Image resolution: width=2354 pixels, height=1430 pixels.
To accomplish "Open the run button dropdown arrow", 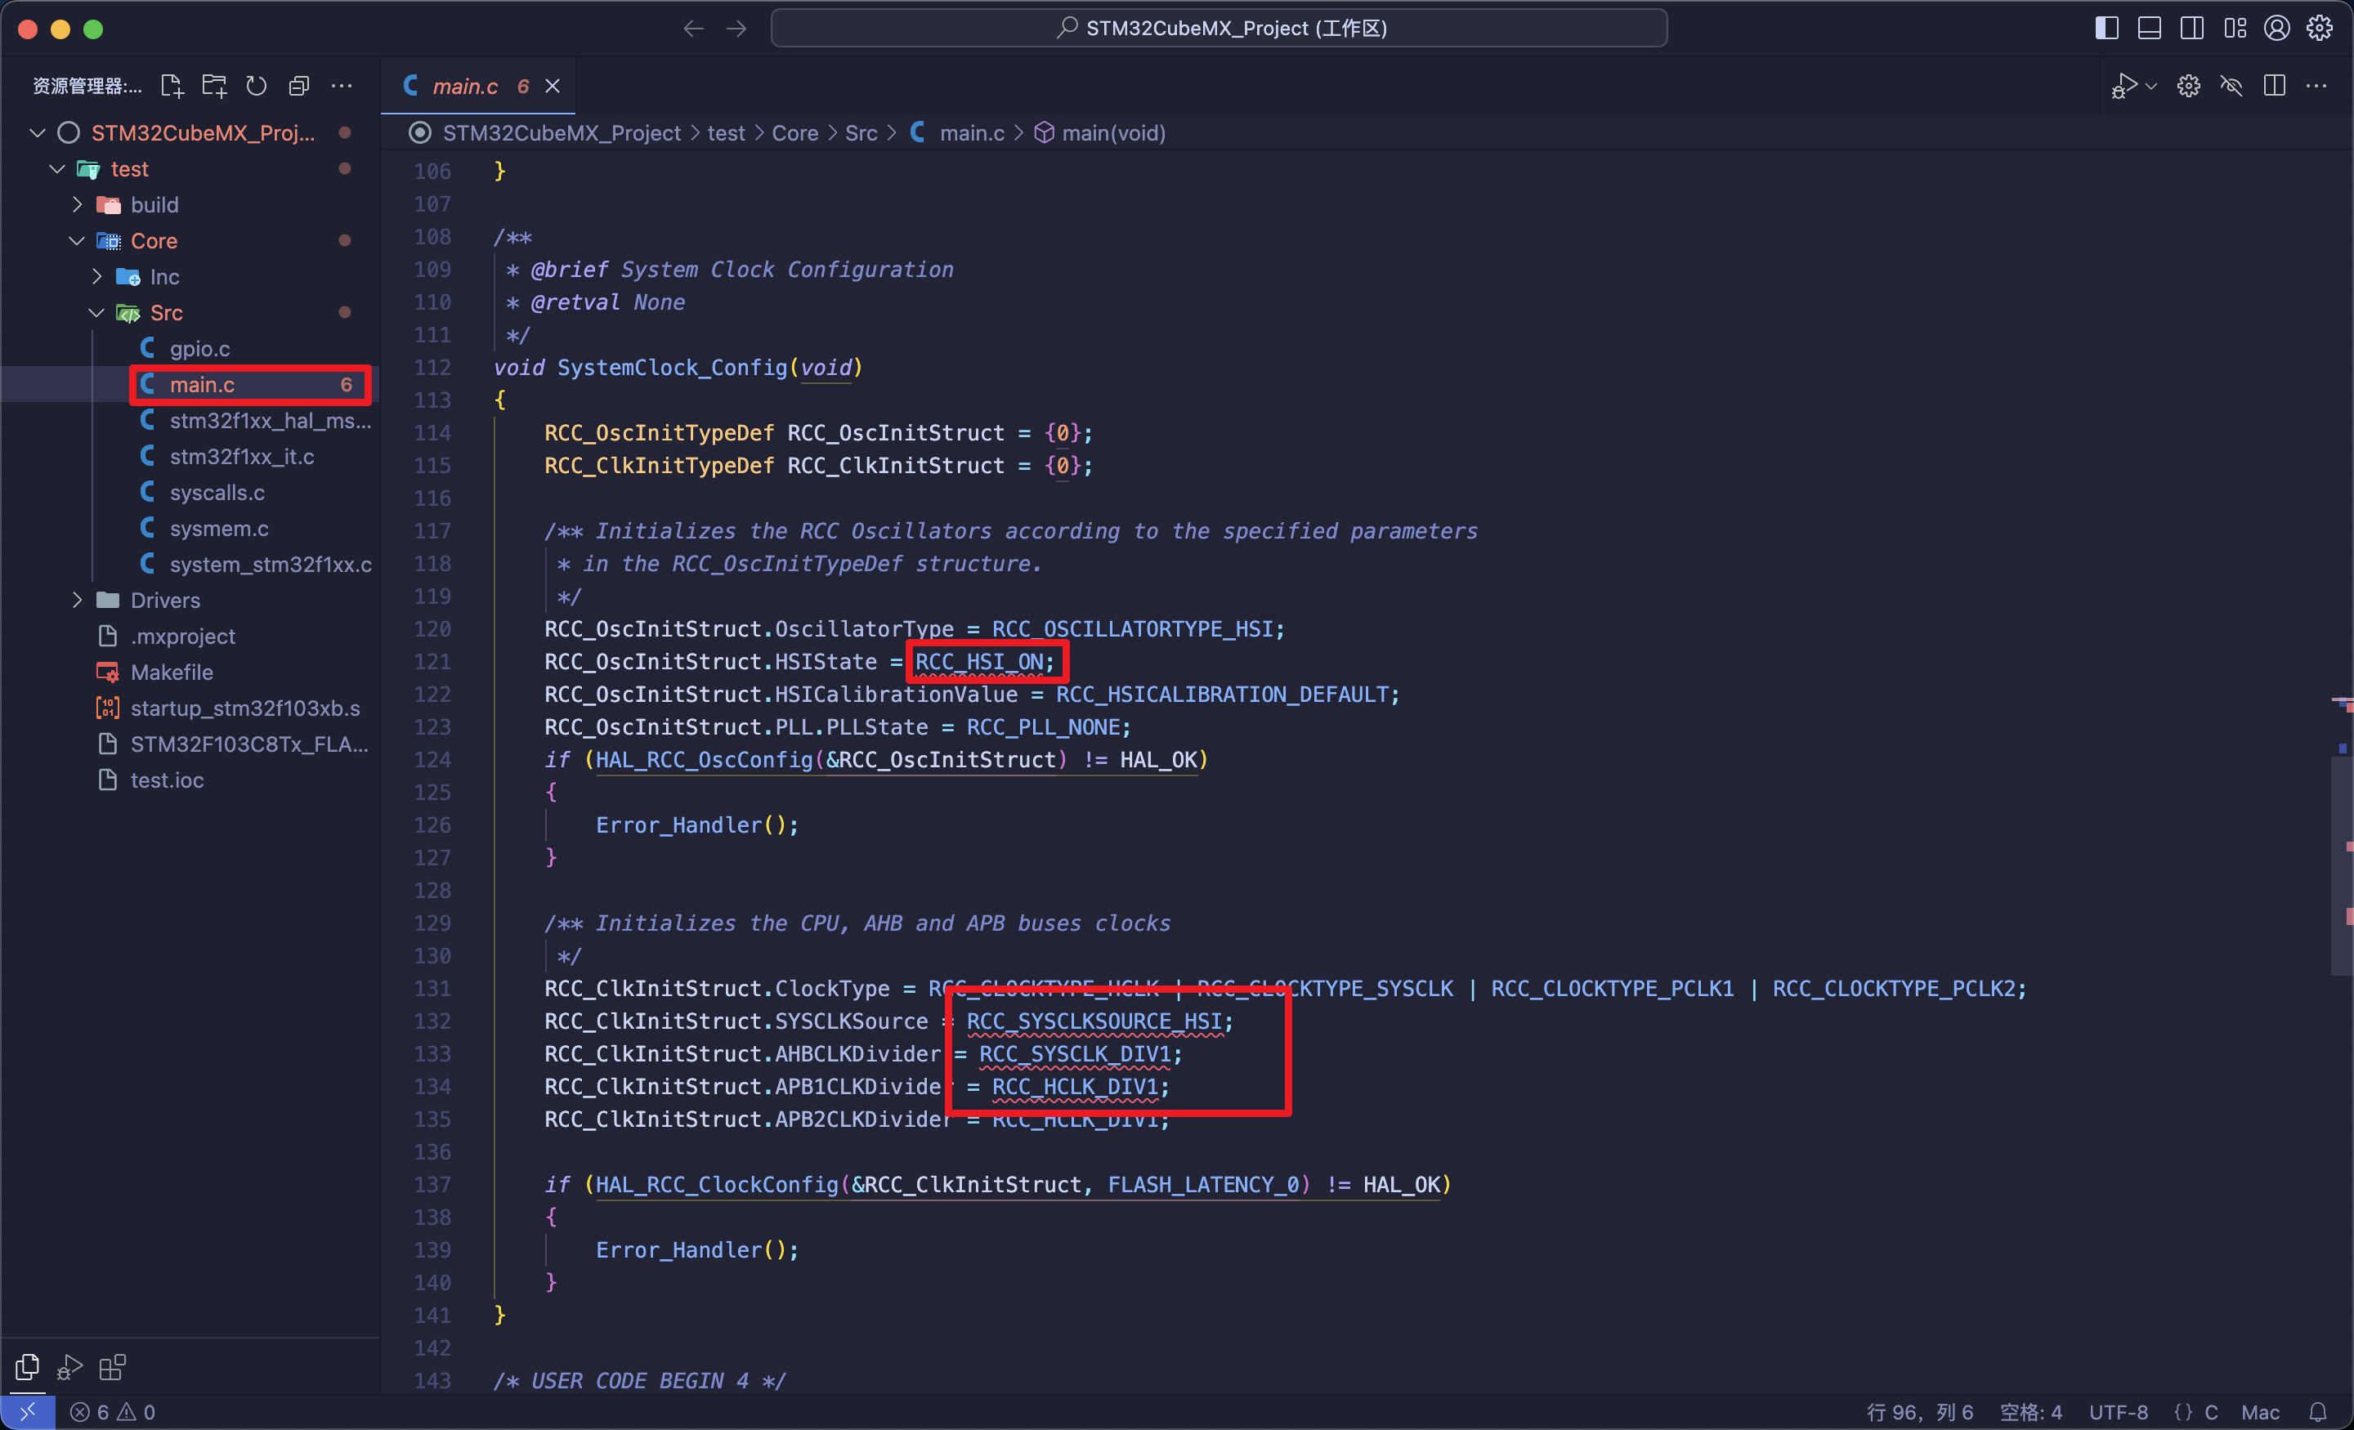I will pos(2151,86).
